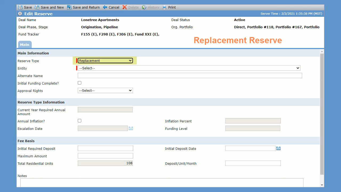
Task: Click the Initial Required Deposit field
Action: (105, 148)
